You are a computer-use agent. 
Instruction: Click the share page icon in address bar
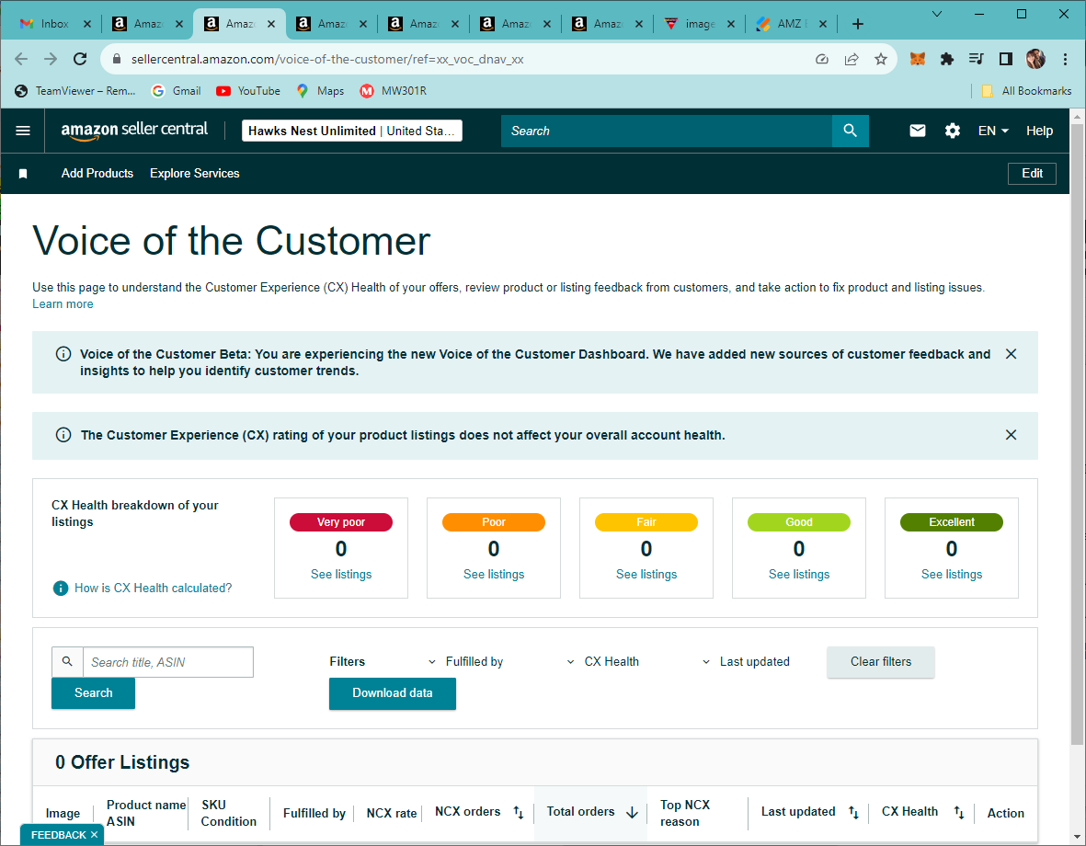coord(852,59)
